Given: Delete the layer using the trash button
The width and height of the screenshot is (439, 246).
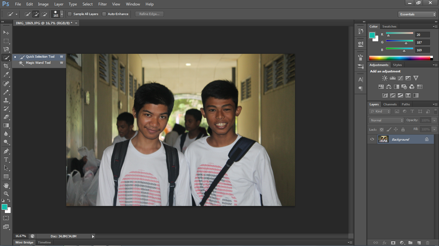Looking at the screenshot, I should (x=427, y=243).
